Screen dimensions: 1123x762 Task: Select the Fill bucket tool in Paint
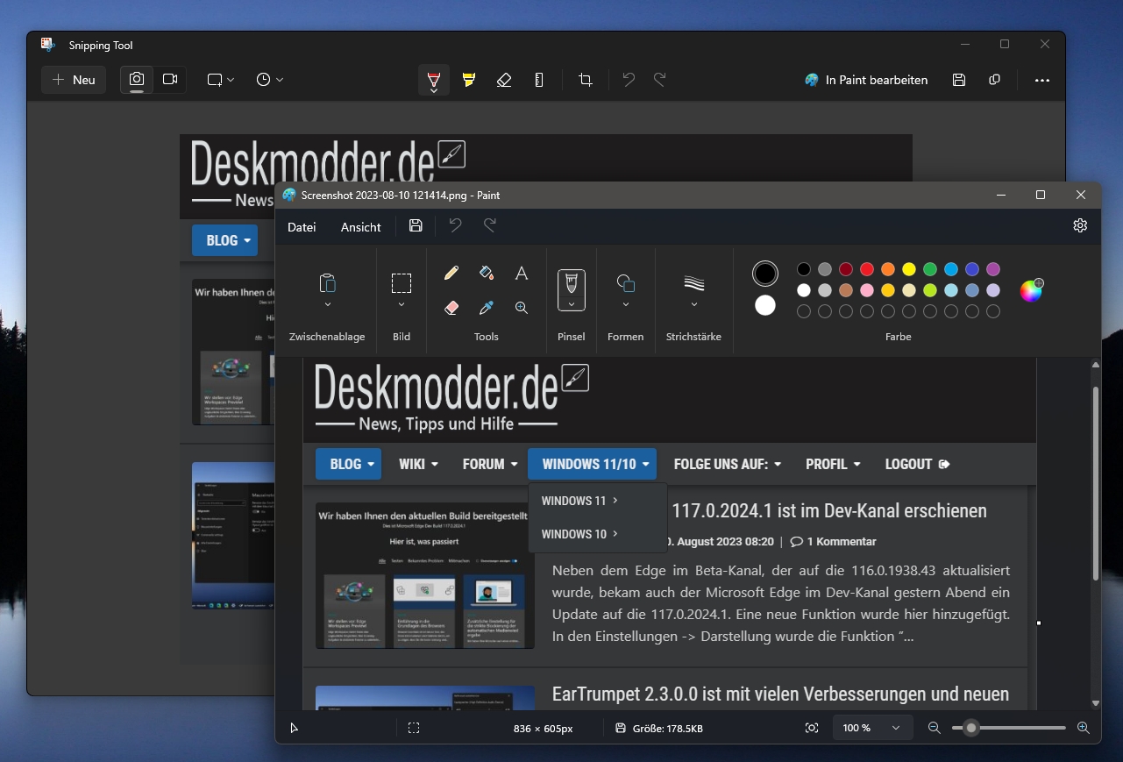(487, 273)
